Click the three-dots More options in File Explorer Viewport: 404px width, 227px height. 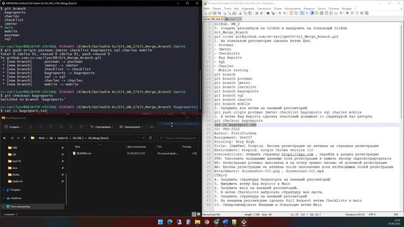(151, 127)
